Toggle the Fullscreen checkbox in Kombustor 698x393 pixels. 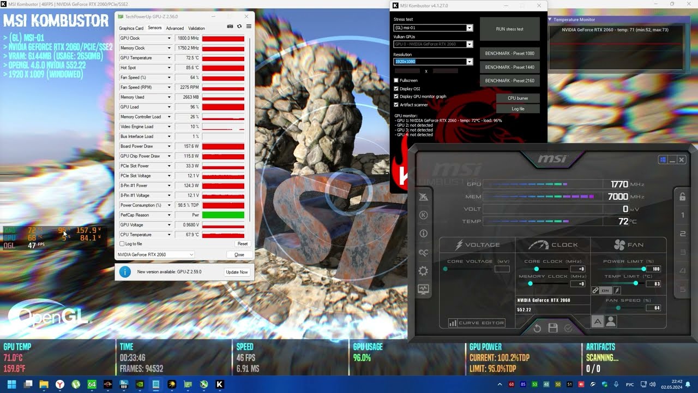(x=396, y=80)
